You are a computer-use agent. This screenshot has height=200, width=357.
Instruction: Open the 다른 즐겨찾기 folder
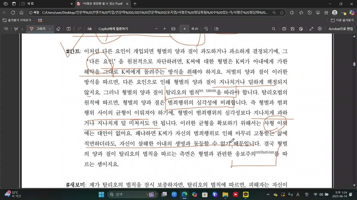pos(342,20)
